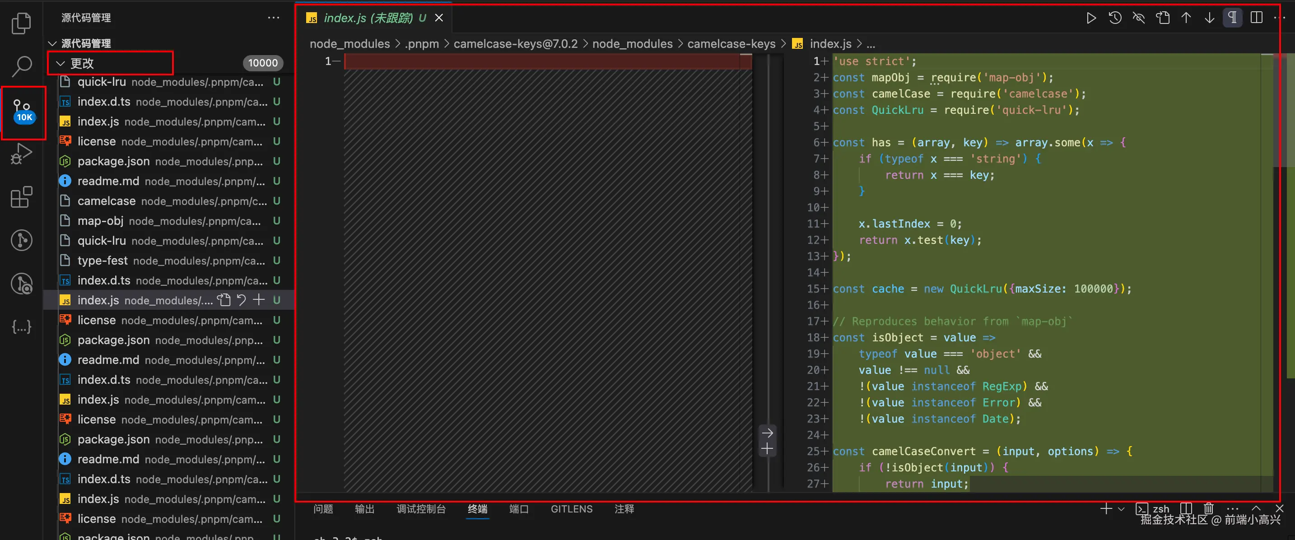This screenshot has height=540, width=1295.
Task: Open the Explorer view in activity bar
Action: (x=21, y=23)
